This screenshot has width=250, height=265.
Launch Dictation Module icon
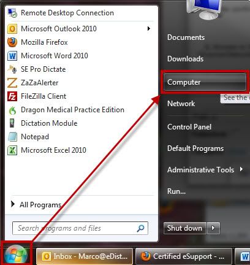12,123
